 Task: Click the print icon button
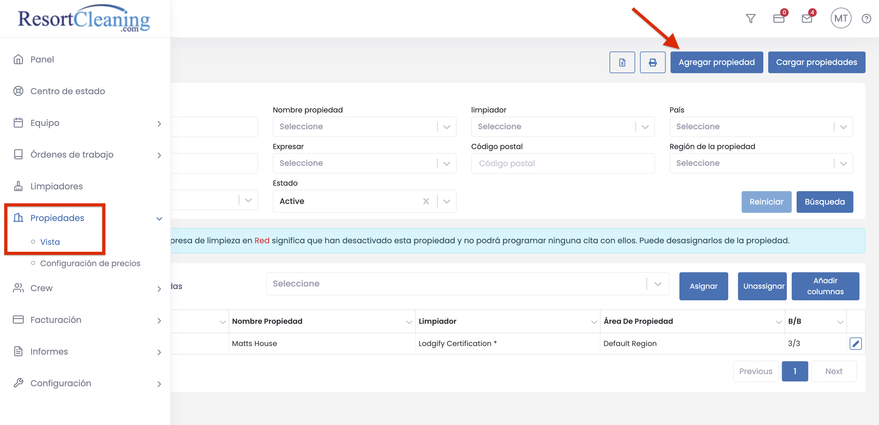click(652, 62)
